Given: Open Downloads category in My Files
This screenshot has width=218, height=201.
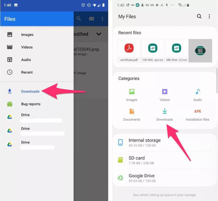Looking at the screenshot, I should 164,115.
